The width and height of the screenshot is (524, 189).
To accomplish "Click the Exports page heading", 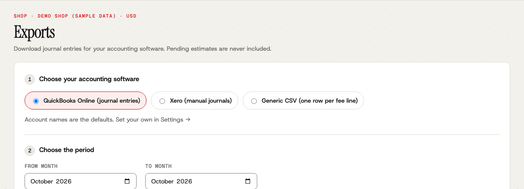I will 34,32.
